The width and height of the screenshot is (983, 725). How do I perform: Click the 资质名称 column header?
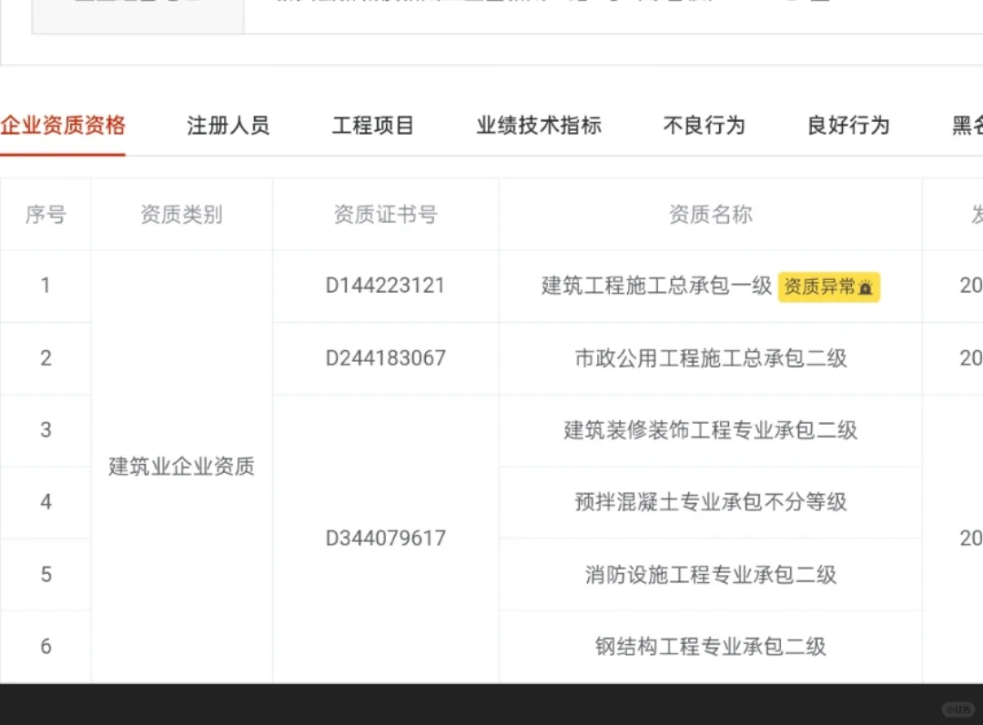710,215
